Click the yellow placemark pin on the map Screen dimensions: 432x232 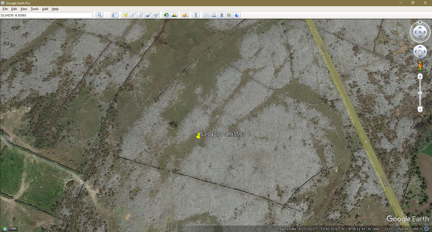[198, 136]
